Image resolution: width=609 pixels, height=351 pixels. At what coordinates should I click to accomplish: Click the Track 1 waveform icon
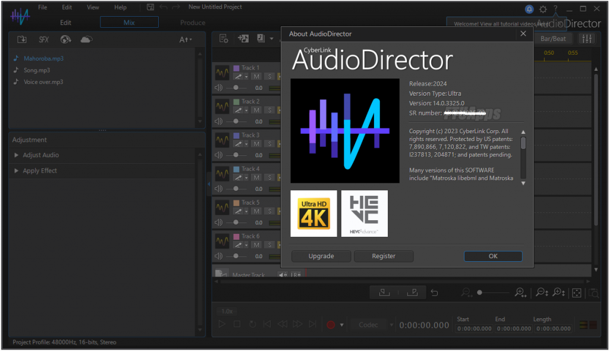[222, 73]
